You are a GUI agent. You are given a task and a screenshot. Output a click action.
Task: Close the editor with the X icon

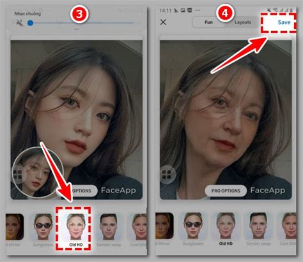tap(163, 22)
